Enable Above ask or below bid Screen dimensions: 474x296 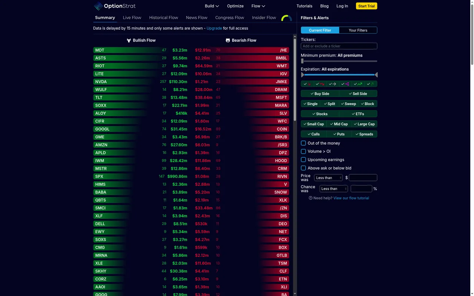(x=303, y=168)
